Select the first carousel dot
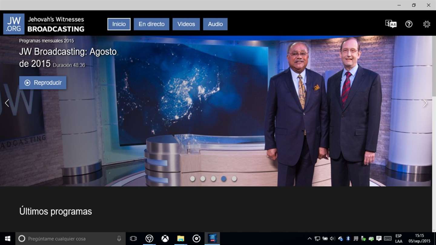 pos(193,179)
